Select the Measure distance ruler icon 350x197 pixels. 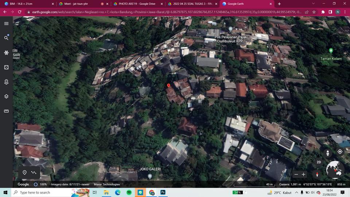(x=6, y=111)
